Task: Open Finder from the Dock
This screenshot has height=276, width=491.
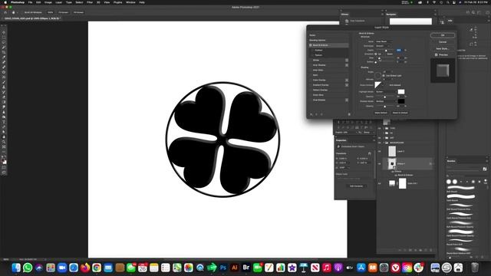Action: pos(16,268)
